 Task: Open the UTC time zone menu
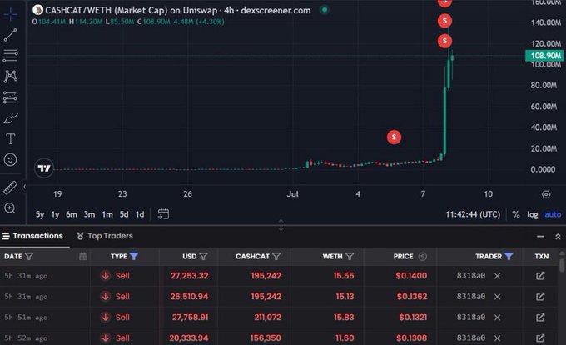(473, 214)
